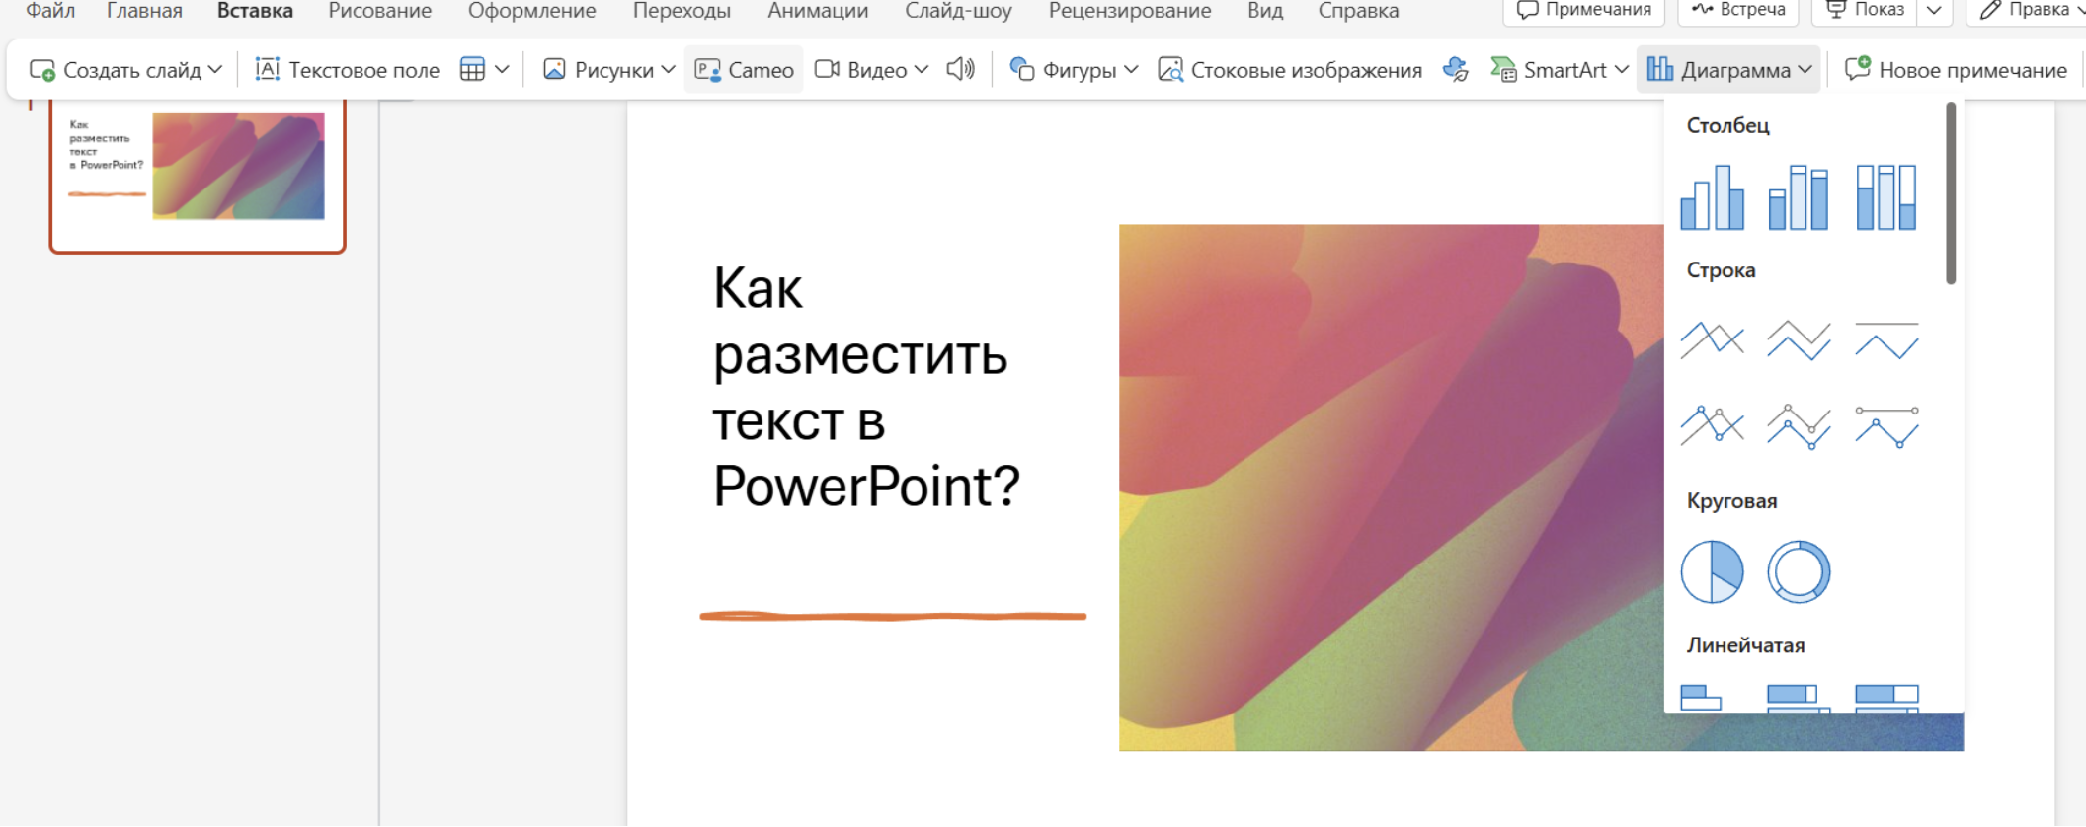2086x827 pixels.
Task: Open Стоковые изображения
Action: [1290, 69]
